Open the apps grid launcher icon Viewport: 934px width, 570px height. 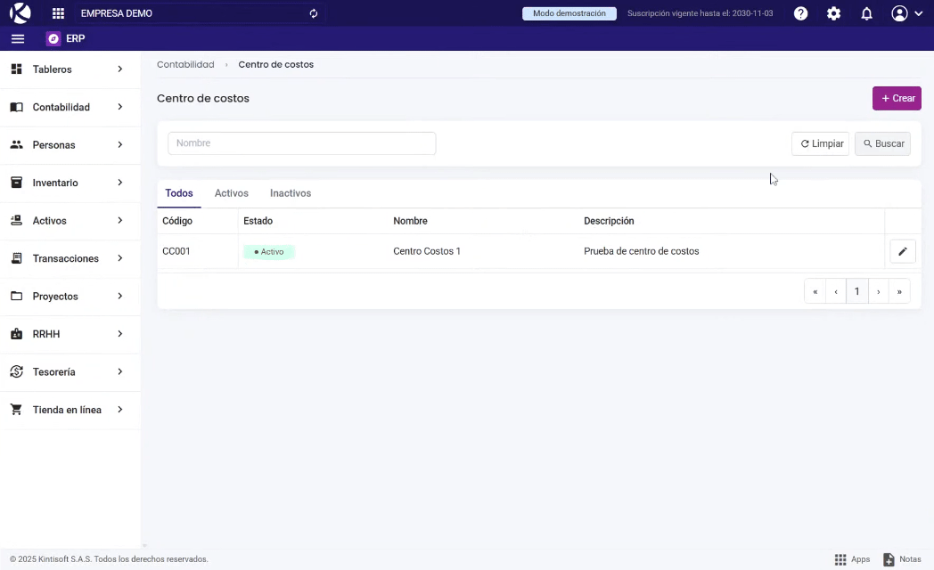pos(59,13)
